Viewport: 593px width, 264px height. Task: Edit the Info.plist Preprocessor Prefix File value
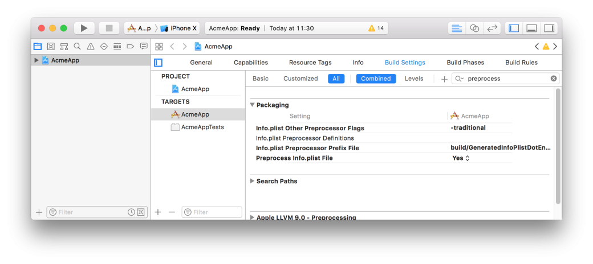[500, 148]
